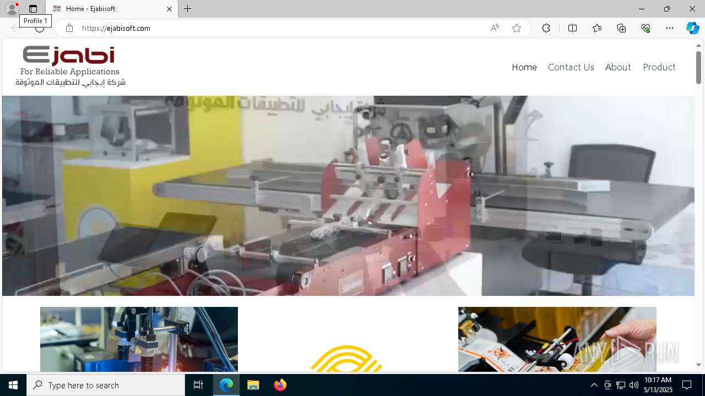Viewport: 705px width, 396px height.
Task: Click the address bar URL field
Action: 281,28
